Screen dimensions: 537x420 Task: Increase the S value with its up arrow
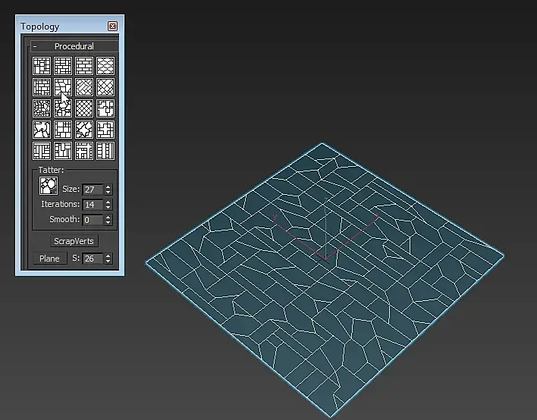pyautogui.click(x=108, y=255)
